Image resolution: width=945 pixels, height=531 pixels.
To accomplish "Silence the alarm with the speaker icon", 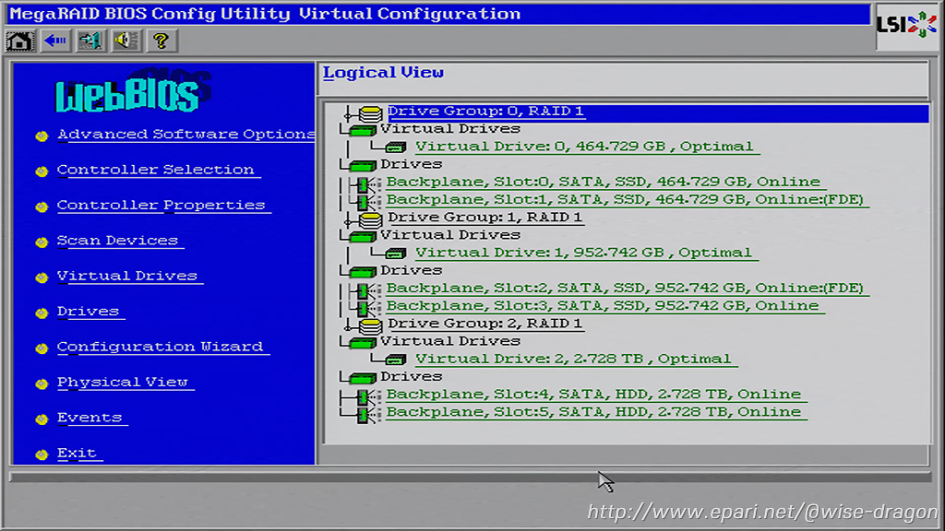I will 126,41.
